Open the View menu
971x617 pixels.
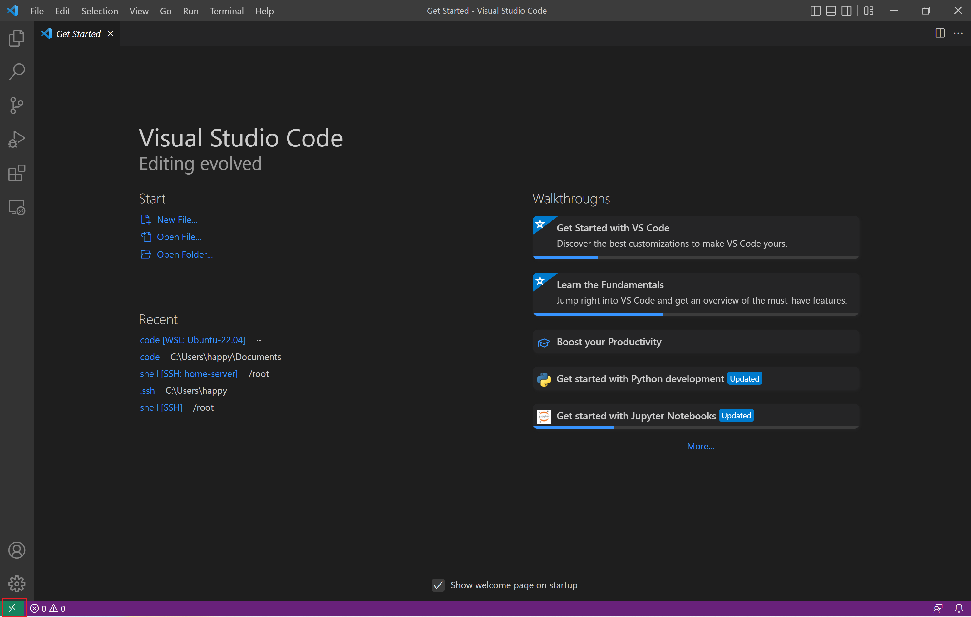click(139, 11)
